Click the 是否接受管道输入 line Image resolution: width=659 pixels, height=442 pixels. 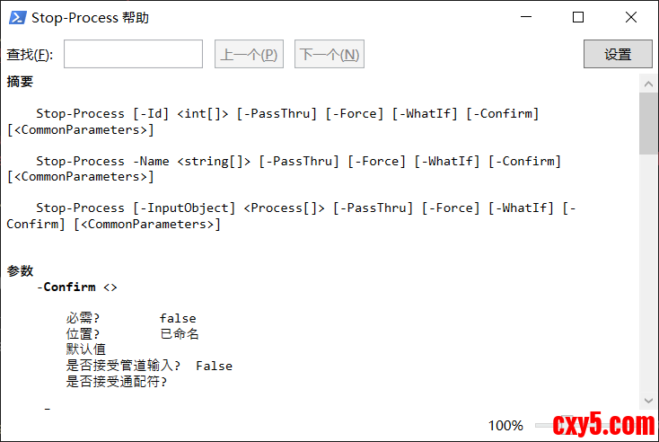149,366
